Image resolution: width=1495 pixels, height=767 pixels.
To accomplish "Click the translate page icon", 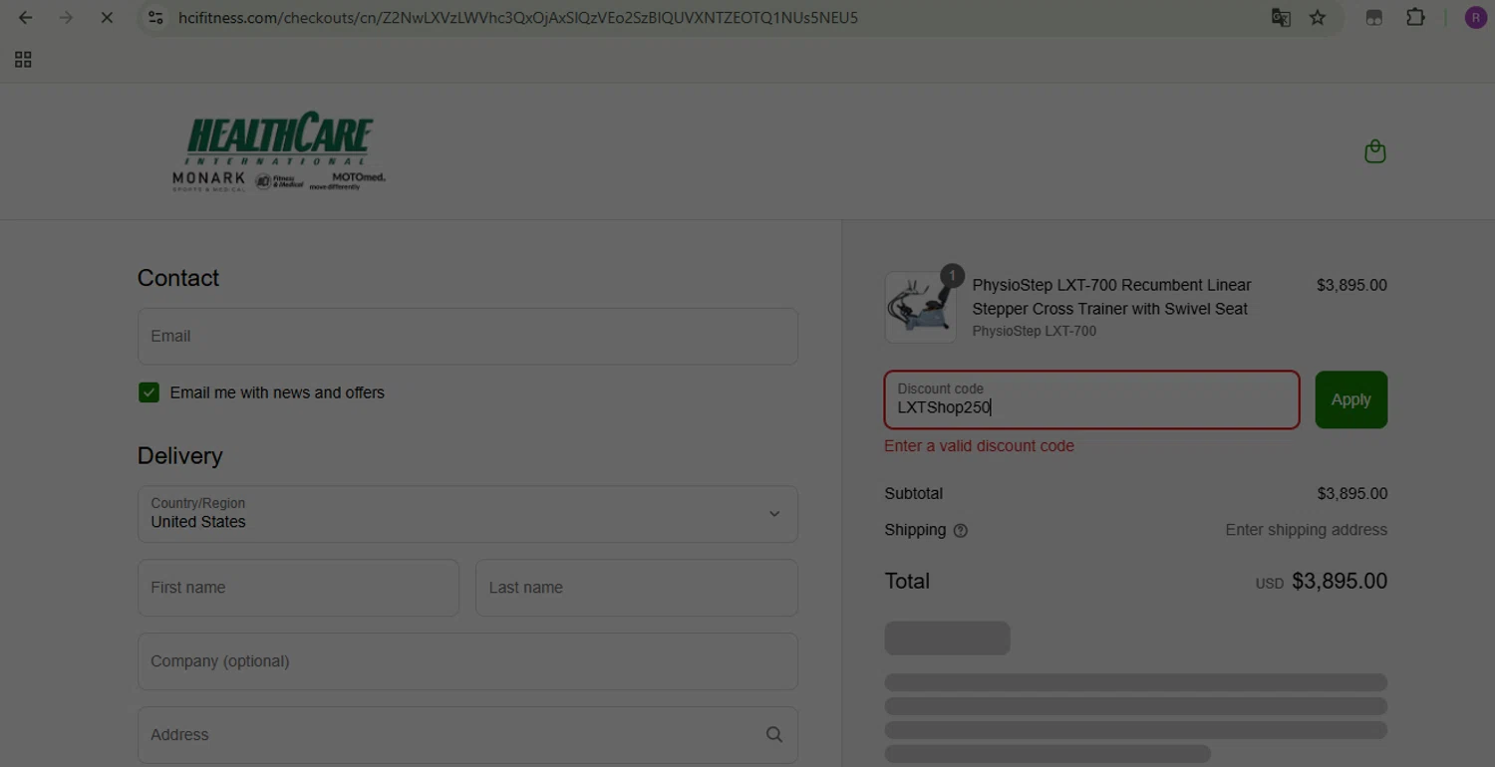I will [x=1281, y=18].
